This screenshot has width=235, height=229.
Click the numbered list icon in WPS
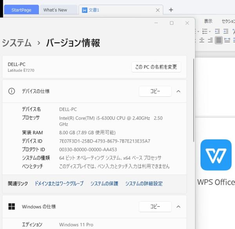[205, 31]
